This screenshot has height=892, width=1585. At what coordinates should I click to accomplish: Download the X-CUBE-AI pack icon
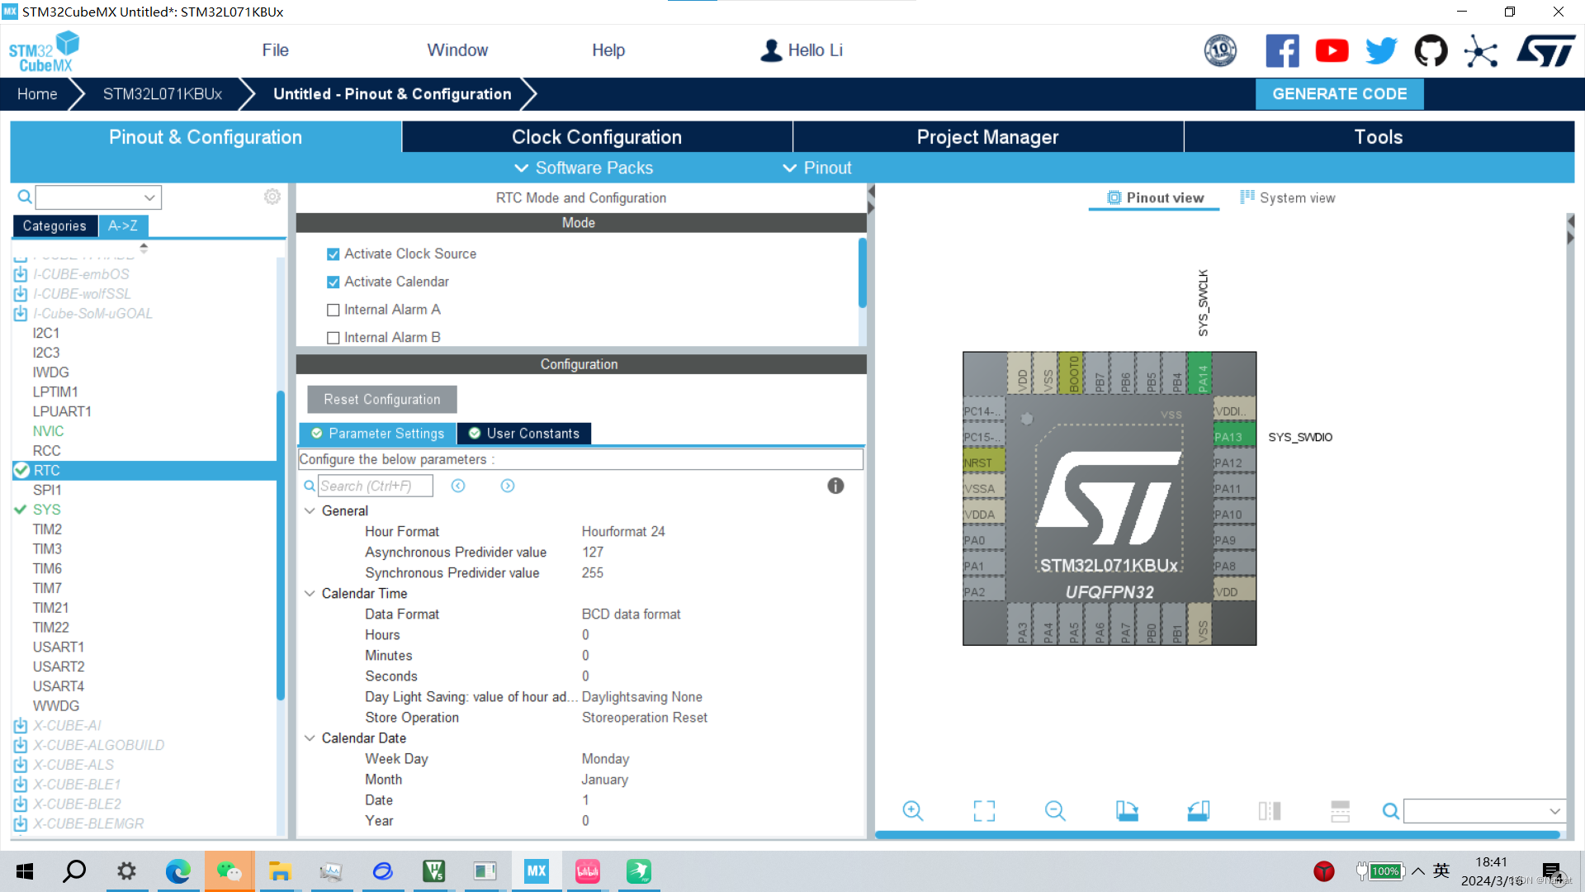[21, 726]
